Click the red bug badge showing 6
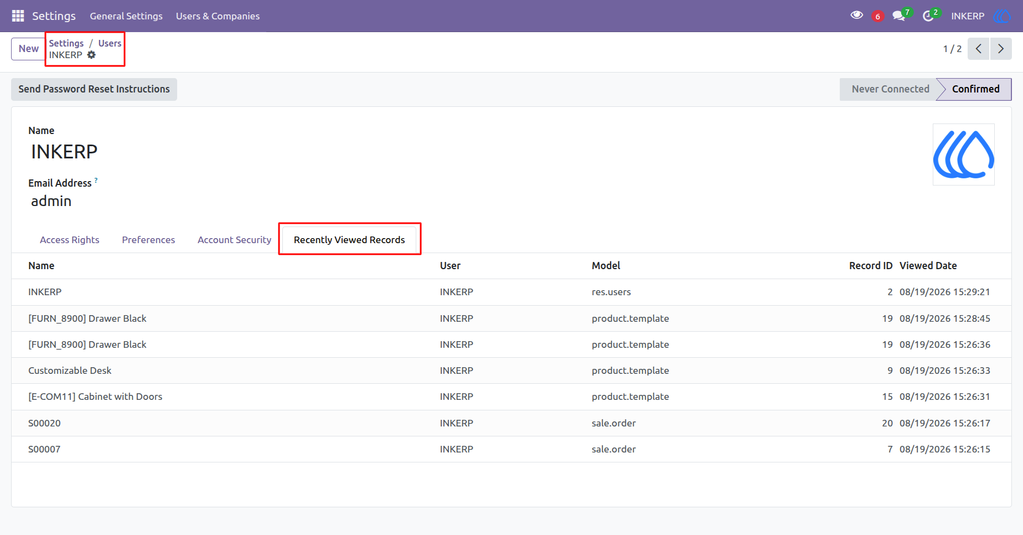1023x535 pixels. point(877,17)
